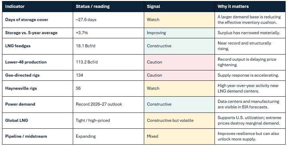Select the Lower-48 production indicator cell
Viewport: 287px width, 146px height.
click(x=38, y=62)
